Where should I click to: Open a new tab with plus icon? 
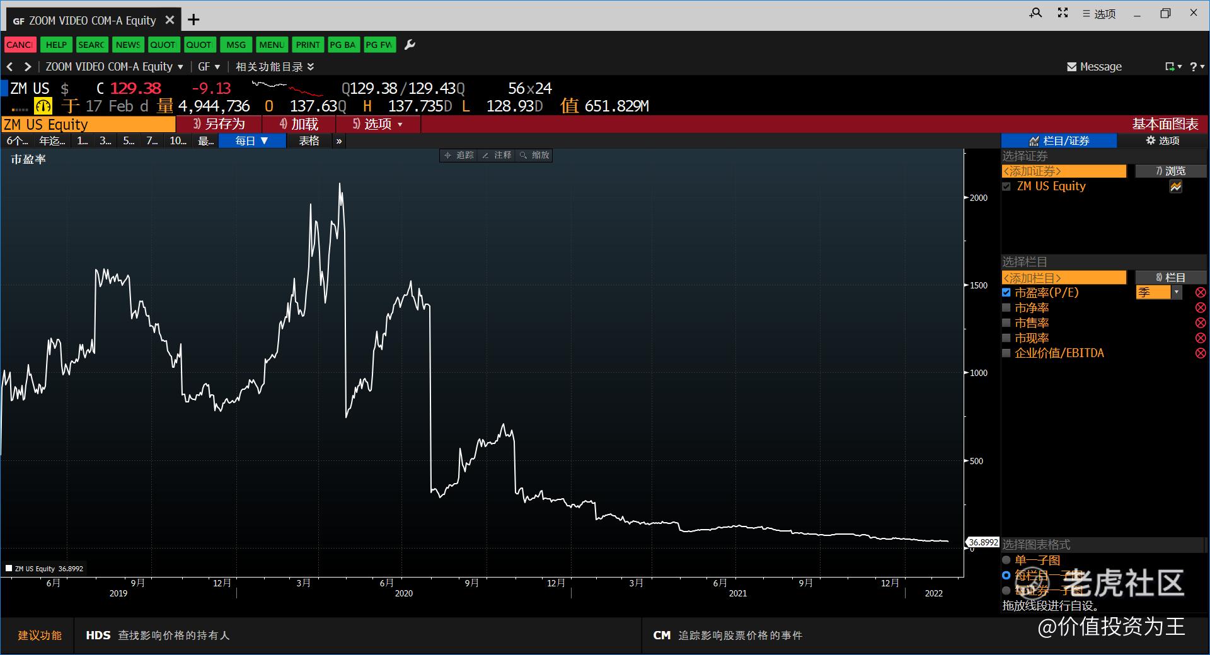193,20
